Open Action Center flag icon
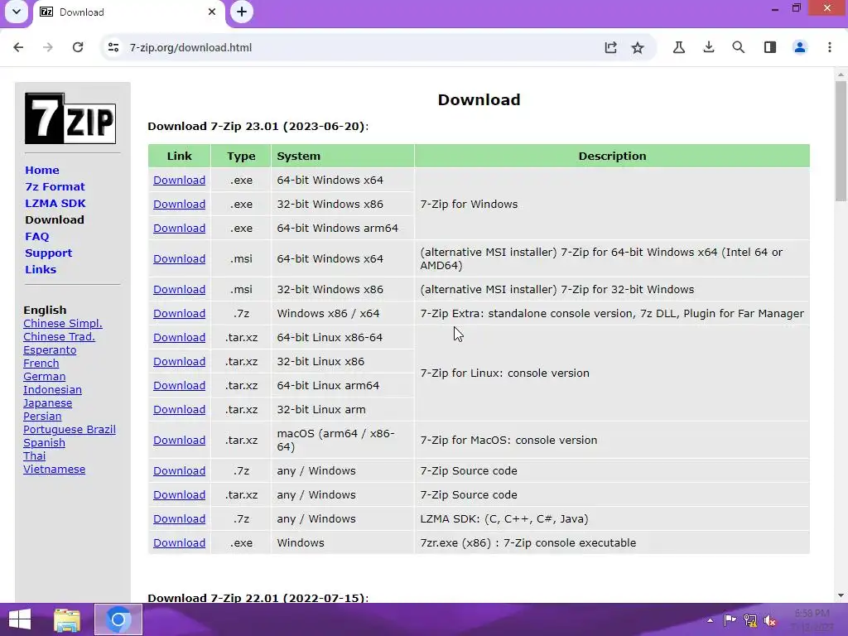This screenshot has height=636, width=848. point(730,620)
